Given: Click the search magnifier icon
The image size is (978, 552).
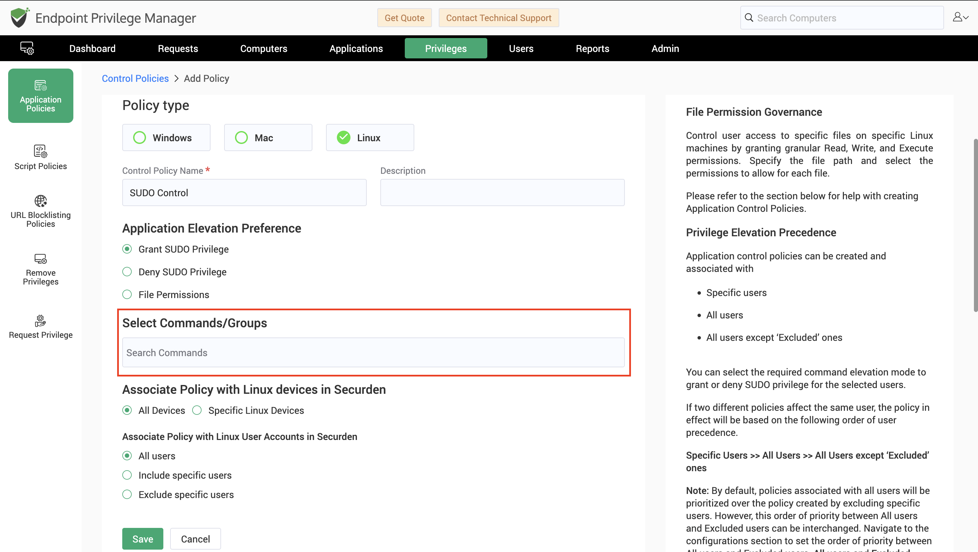Looking at the screenshot, I should pos(749,18).
